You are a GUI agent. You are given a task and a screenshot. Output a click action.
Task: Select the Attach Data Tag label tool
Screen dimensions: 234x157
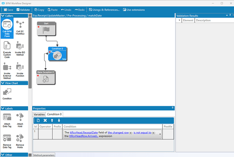click(x=7, y=120)
